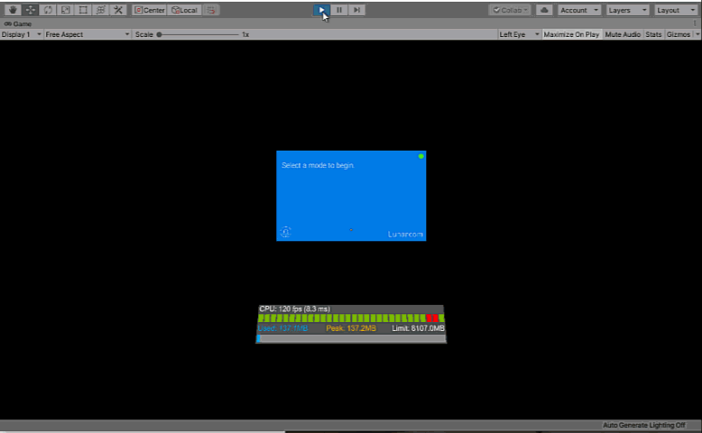Select the Scale tool
This screenshot has height=433, width=702.
(65, 10)
